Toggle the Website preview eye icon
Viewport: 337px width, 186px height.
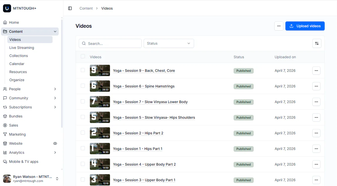tap(55, 143)
